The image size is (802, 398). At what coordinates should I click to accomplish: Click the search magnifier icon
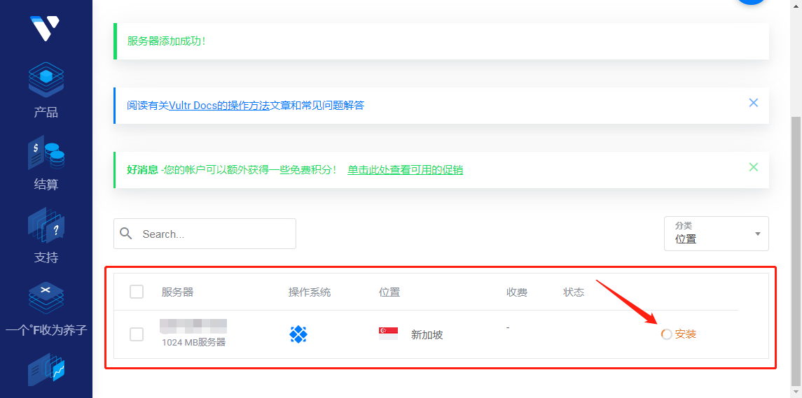(126, 234)
